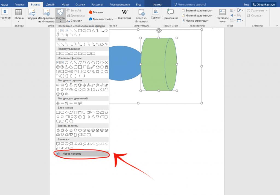Click the Вход sign-in link
280x195 pixels.
point(246,5)
